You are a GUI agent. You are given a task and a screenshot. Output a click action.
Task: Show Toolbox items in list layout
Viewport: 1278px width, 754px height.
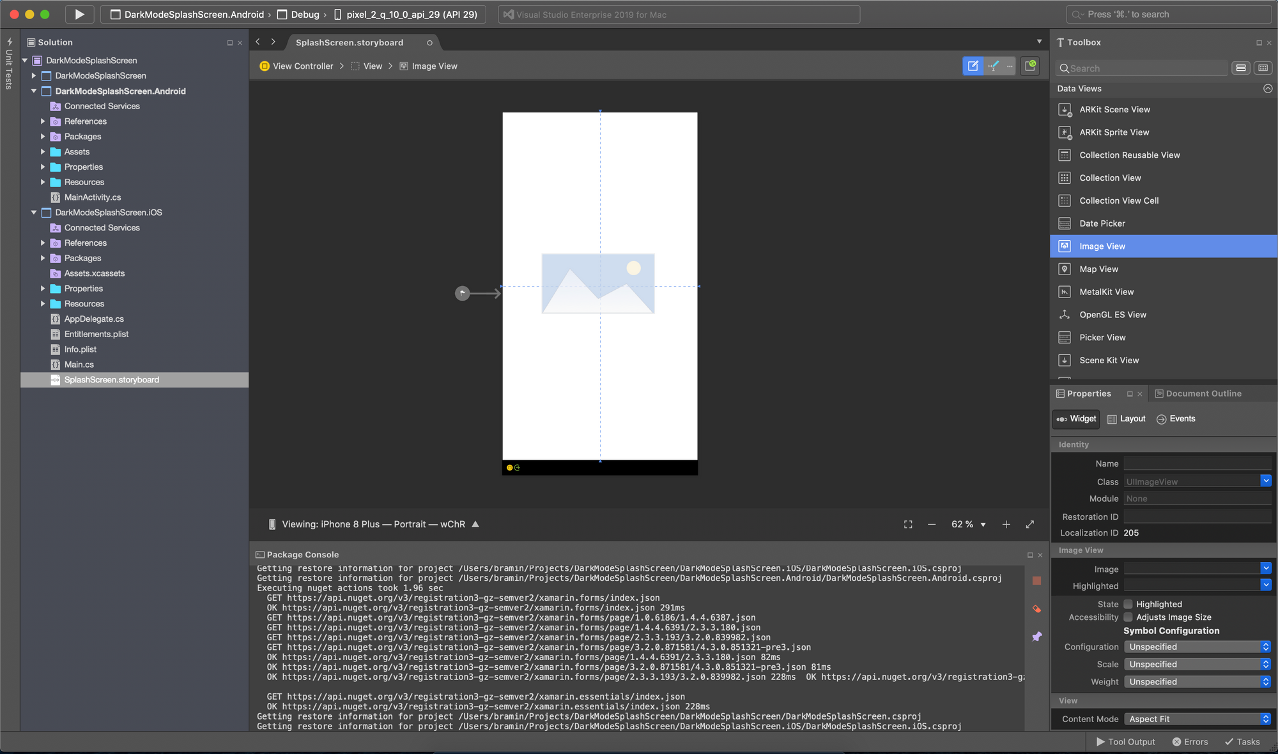[x=1241, y=68]
